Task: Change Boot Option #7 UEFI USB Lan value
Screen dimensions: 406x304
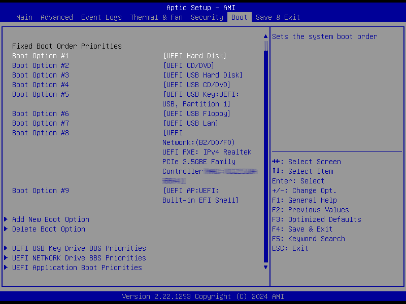Action: click(x=190, y=123)
